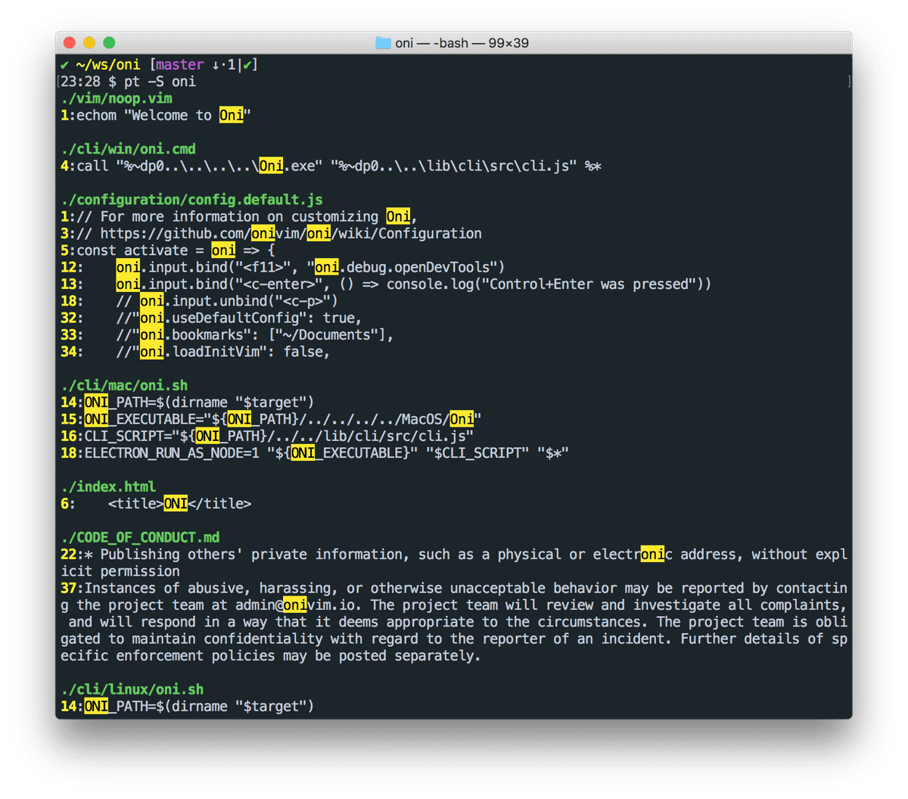Click the ./CODE_OF_CONDUCT.md heading
This screenshot has height=799, width=908.
[x=141, y=537]
